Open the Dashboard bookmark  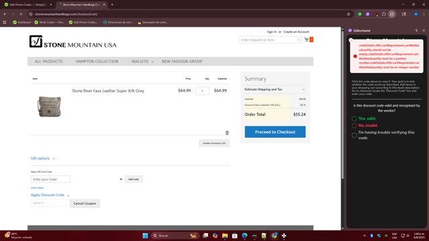pos(22,22)
